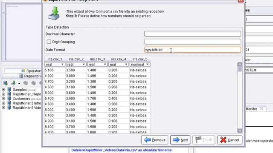Click the Decimal Character input field
Image resolution: width=273 pixels, height=153 pixels.
(x=192, y=34)
